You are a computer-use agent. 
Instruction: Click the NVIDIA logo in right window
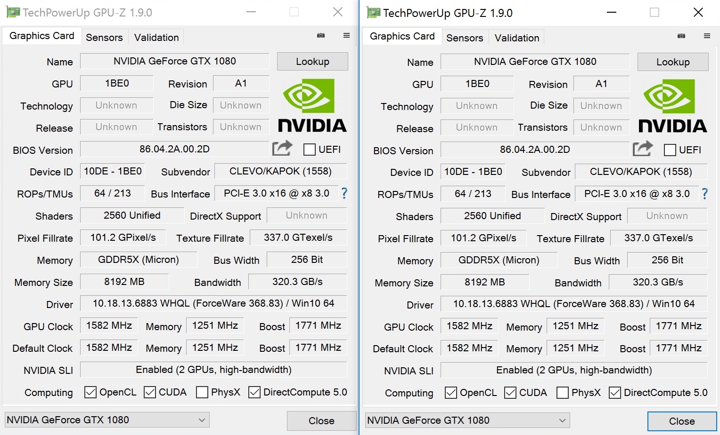[x=673, y=105]
